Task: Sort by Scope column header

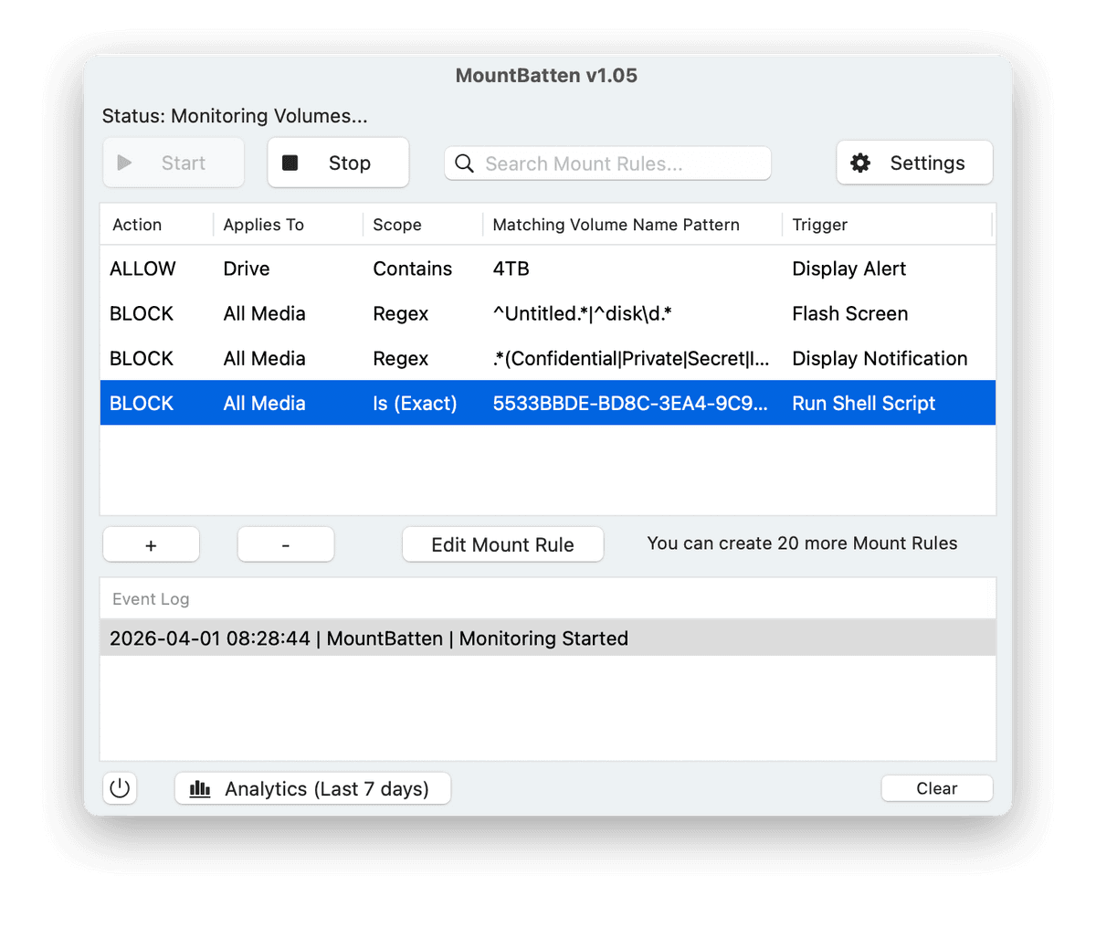Action: point(397,225)
